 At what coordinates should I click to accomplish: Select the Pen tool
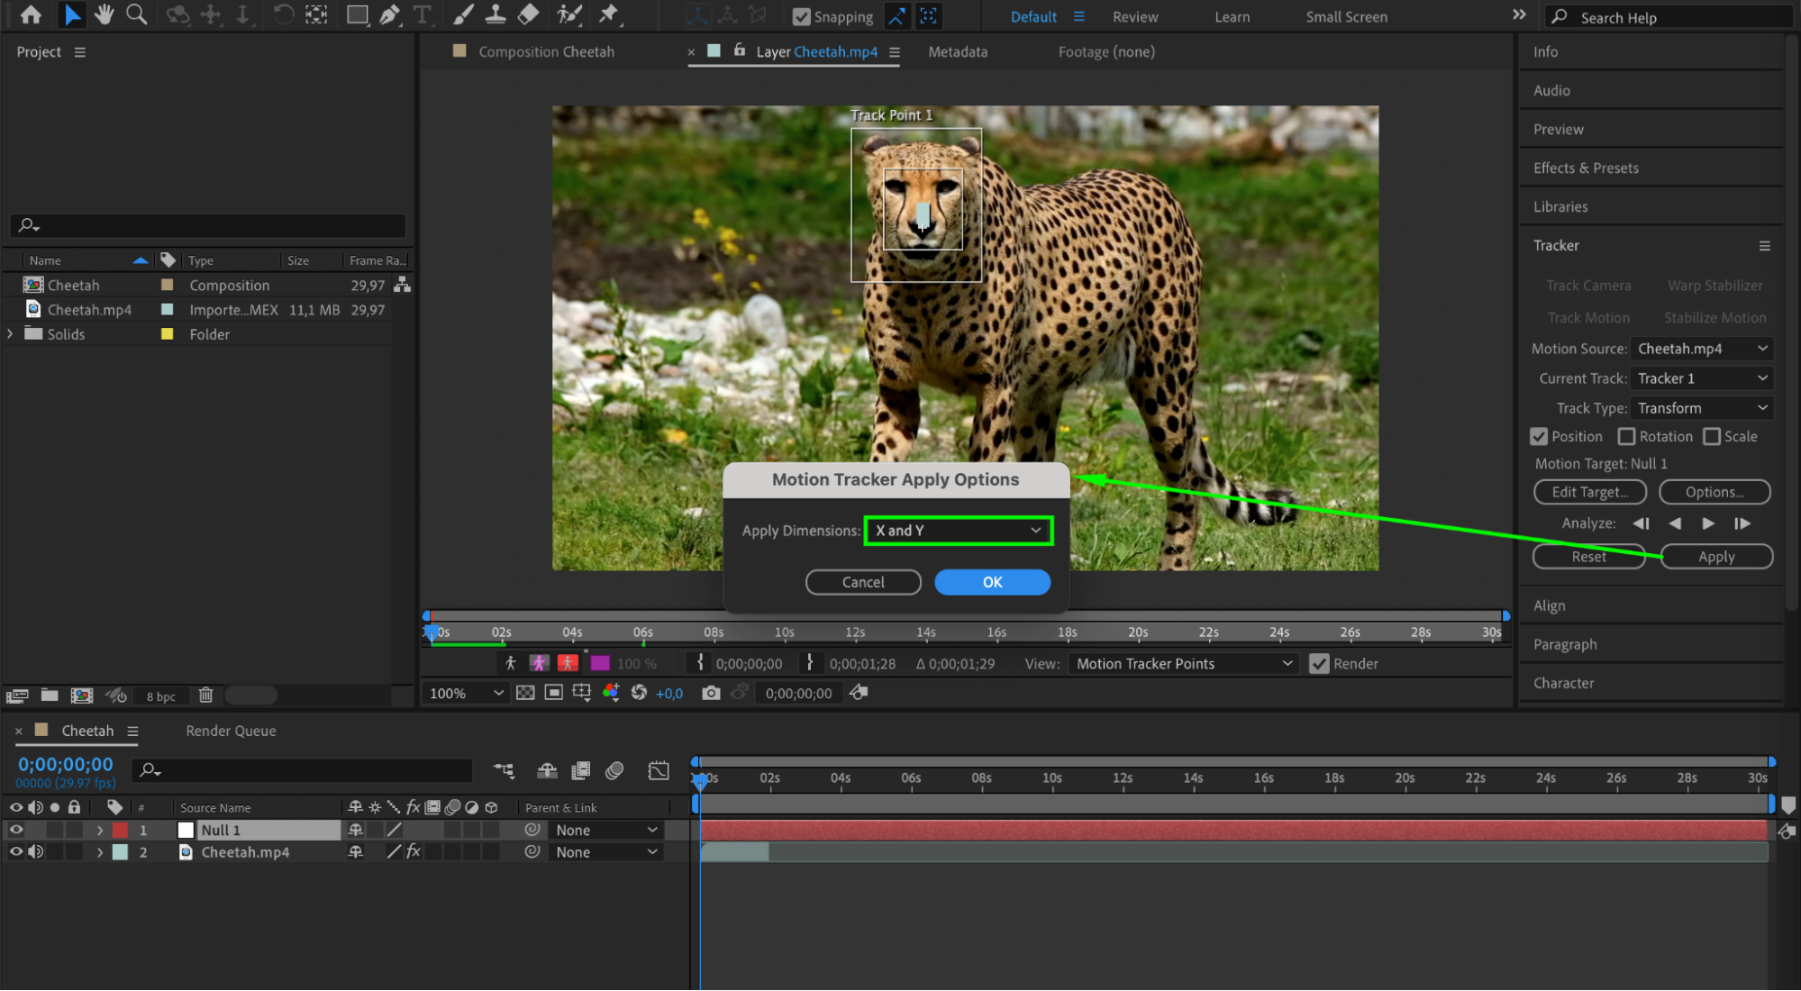(x=389, y=14)
